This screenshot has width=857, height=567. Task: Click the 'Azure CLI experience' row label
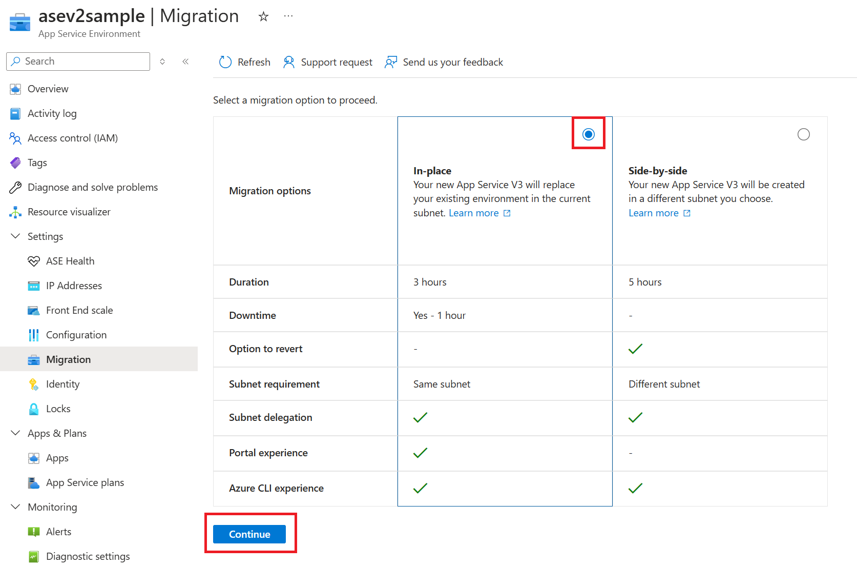(x=276, y=489)
